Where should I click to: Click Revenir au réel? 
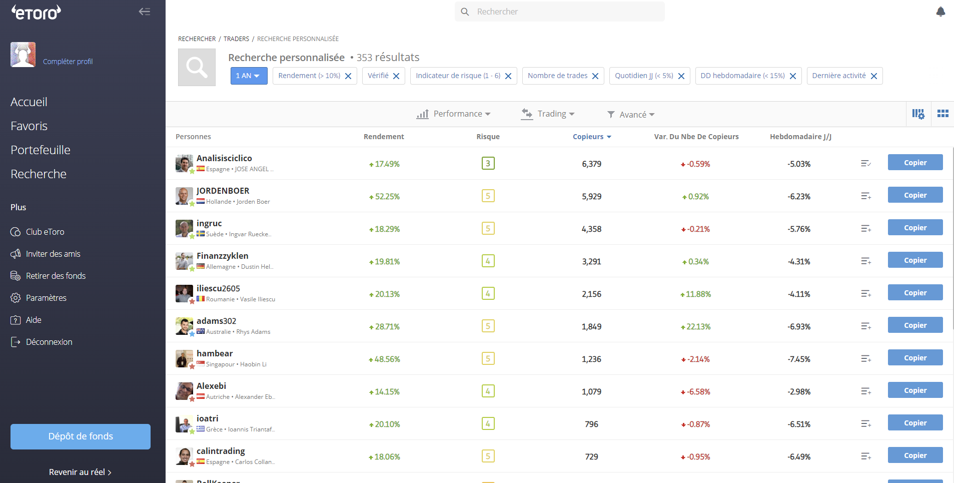click(x=80, y=472)
